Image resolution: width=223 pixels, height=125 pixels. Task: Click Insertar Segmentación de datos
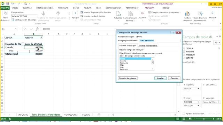point(96,12)
